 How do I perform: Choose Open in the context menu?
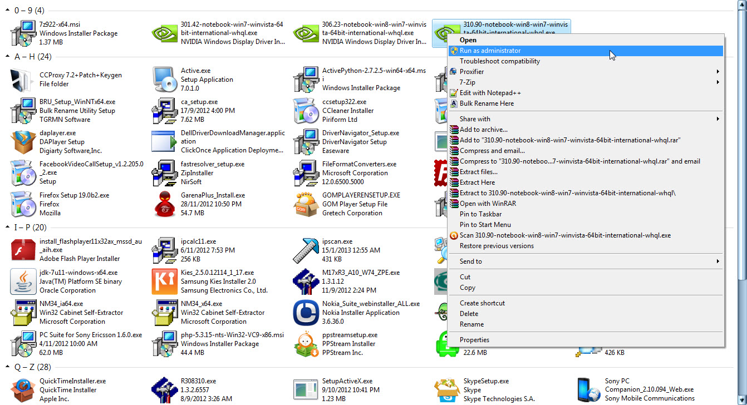[x=586, y=40]
